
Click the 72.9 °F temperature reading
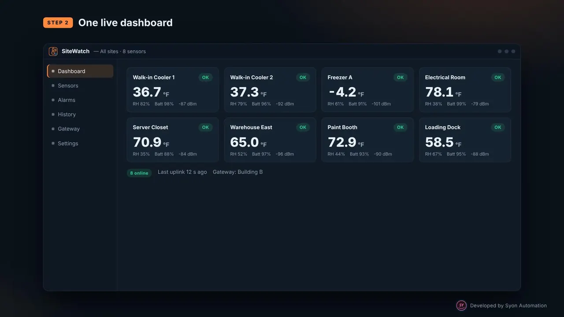point(346,142)
